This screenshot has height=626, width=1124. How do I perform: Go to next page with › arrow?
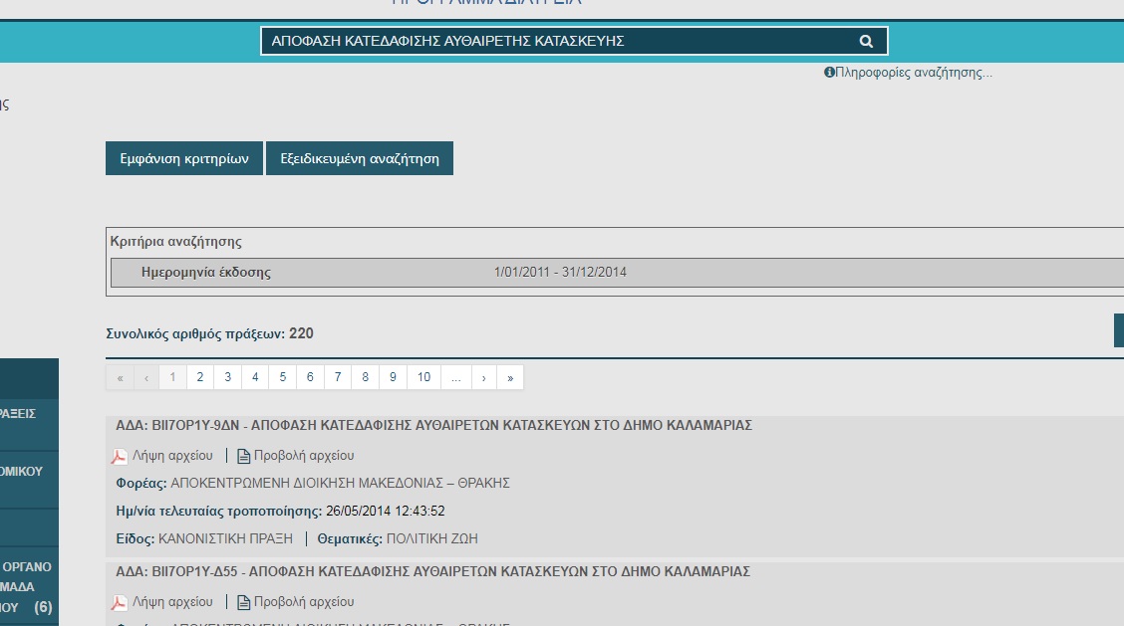pos(484,377)
